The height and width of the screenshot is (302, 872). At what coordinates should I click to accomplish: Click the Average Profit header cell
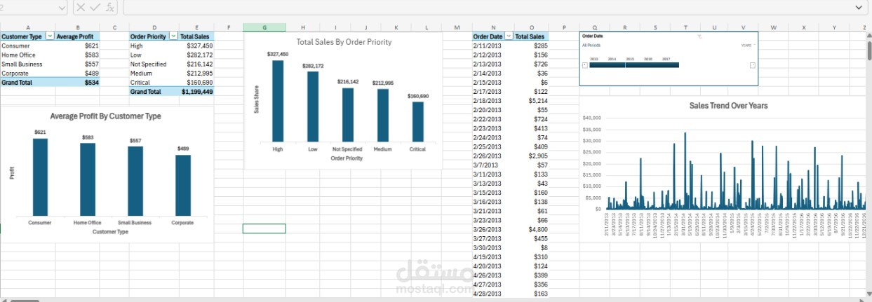tap(78, 36)
